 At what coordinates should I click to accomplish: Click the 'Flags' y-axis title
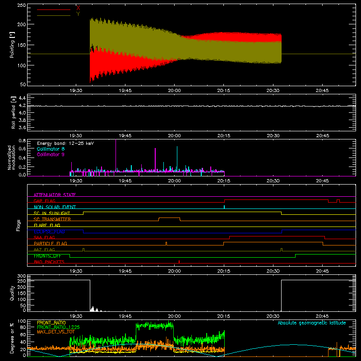(x=19, y=225)
